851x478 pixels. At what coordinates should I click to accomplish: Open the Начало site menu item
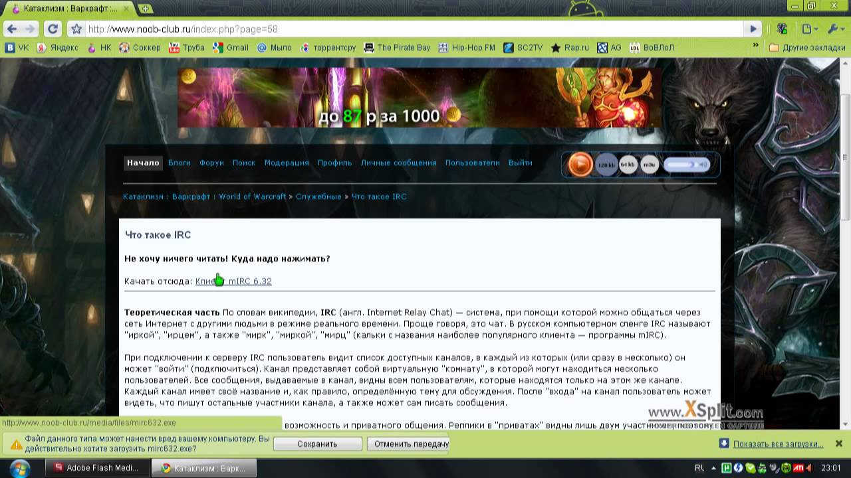(x=143, y=163)
